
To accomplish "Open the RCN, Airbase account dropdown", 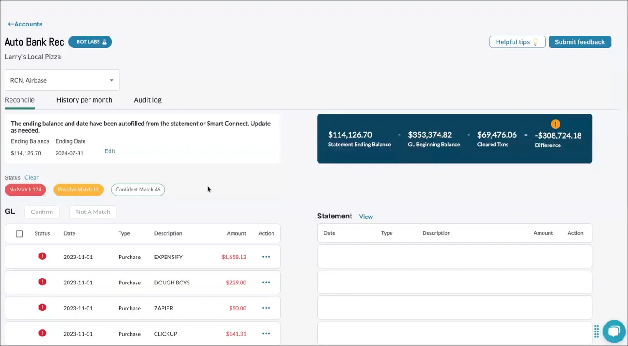I will 62,80.
